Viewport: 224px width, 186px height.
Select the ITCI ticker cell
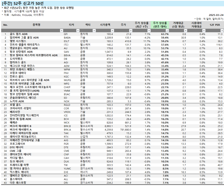coord(66,45)
